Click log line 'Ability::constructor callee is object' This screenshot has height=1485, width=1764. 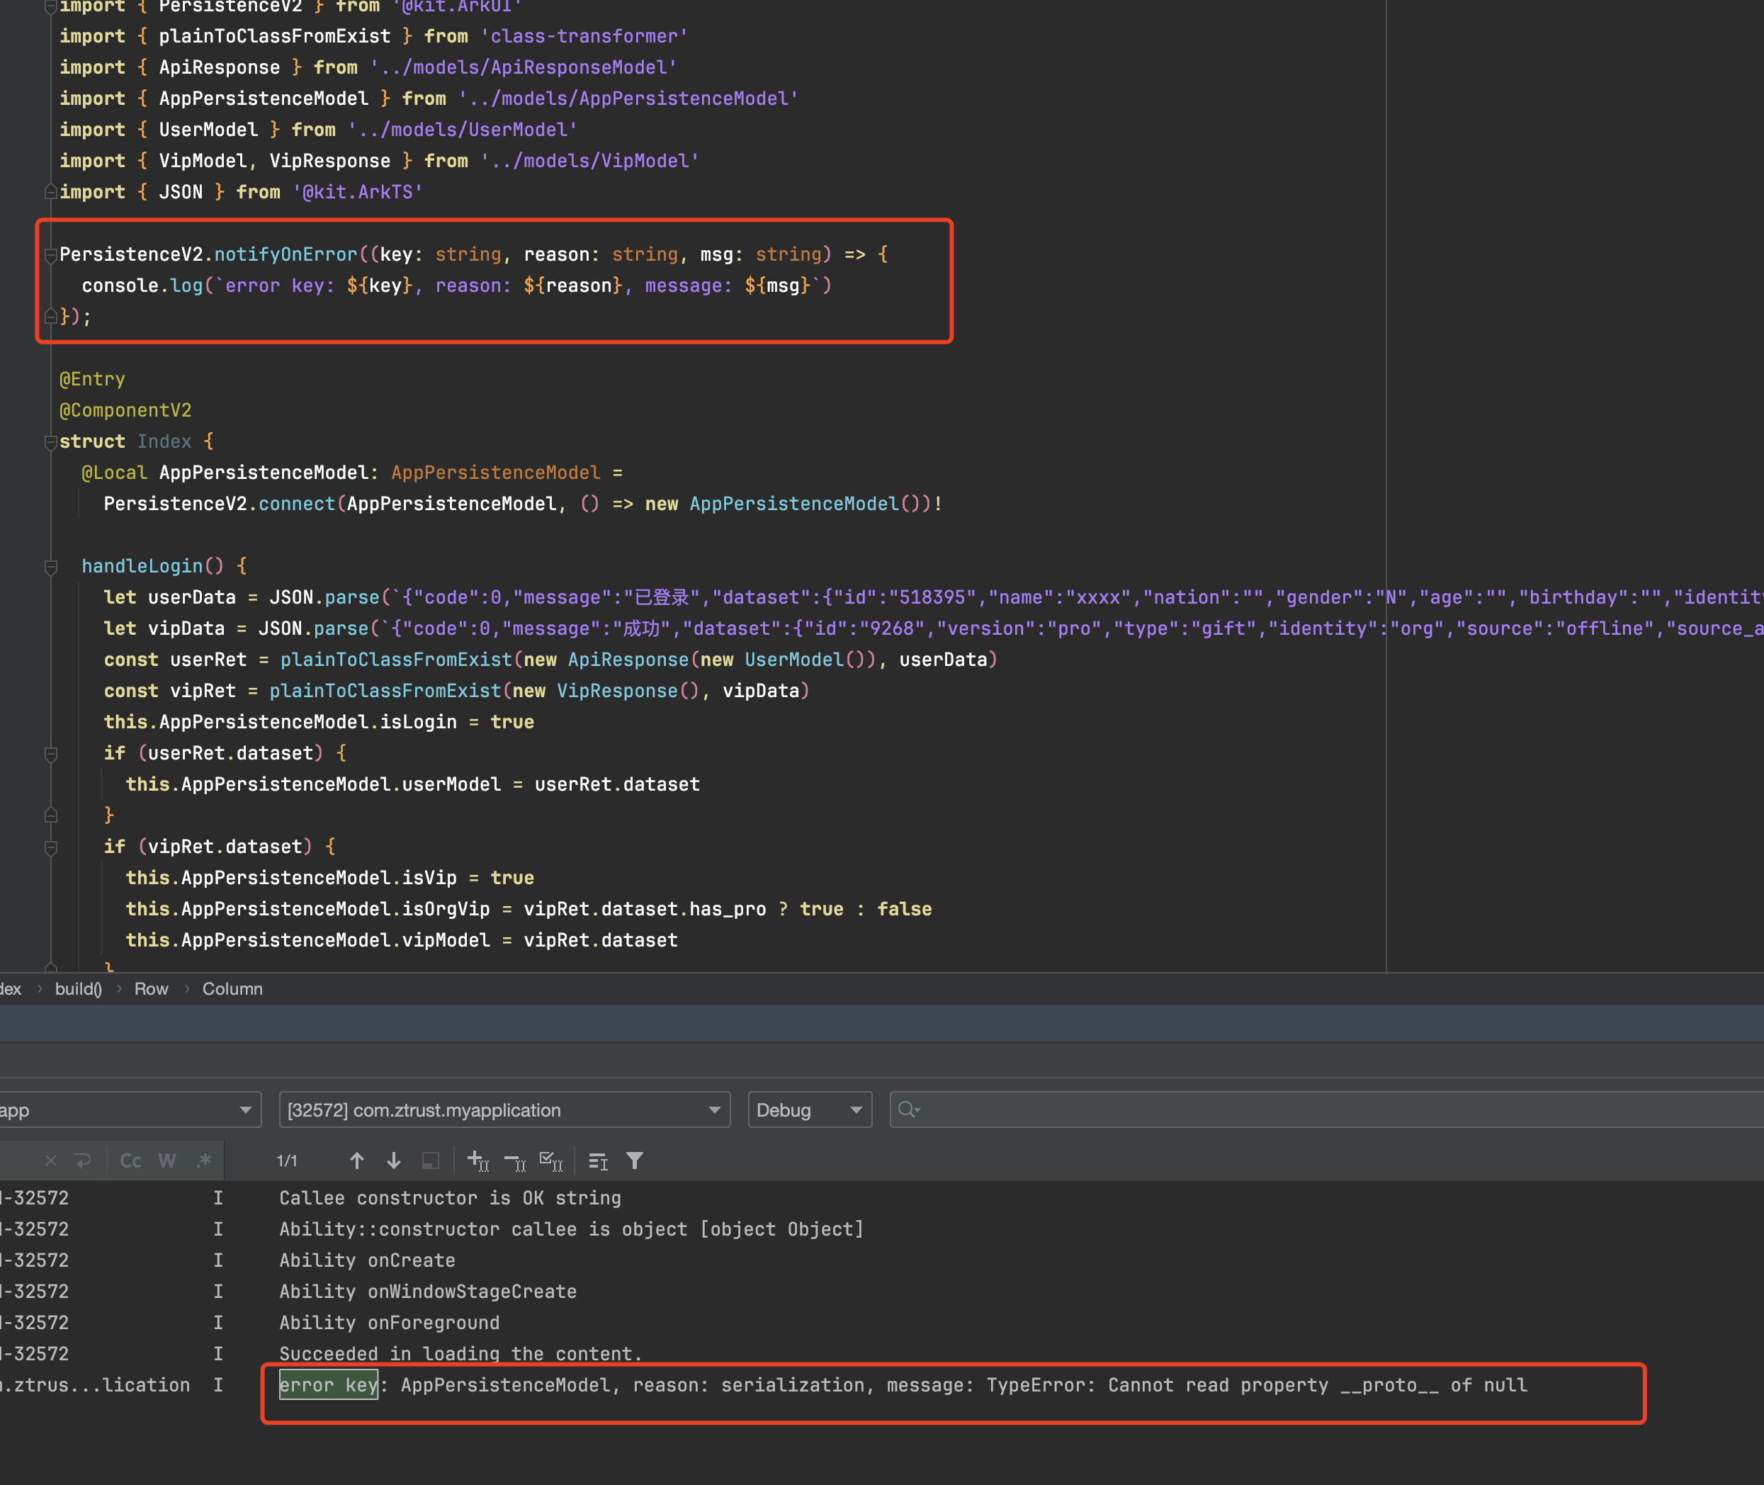click(572, 1229)
